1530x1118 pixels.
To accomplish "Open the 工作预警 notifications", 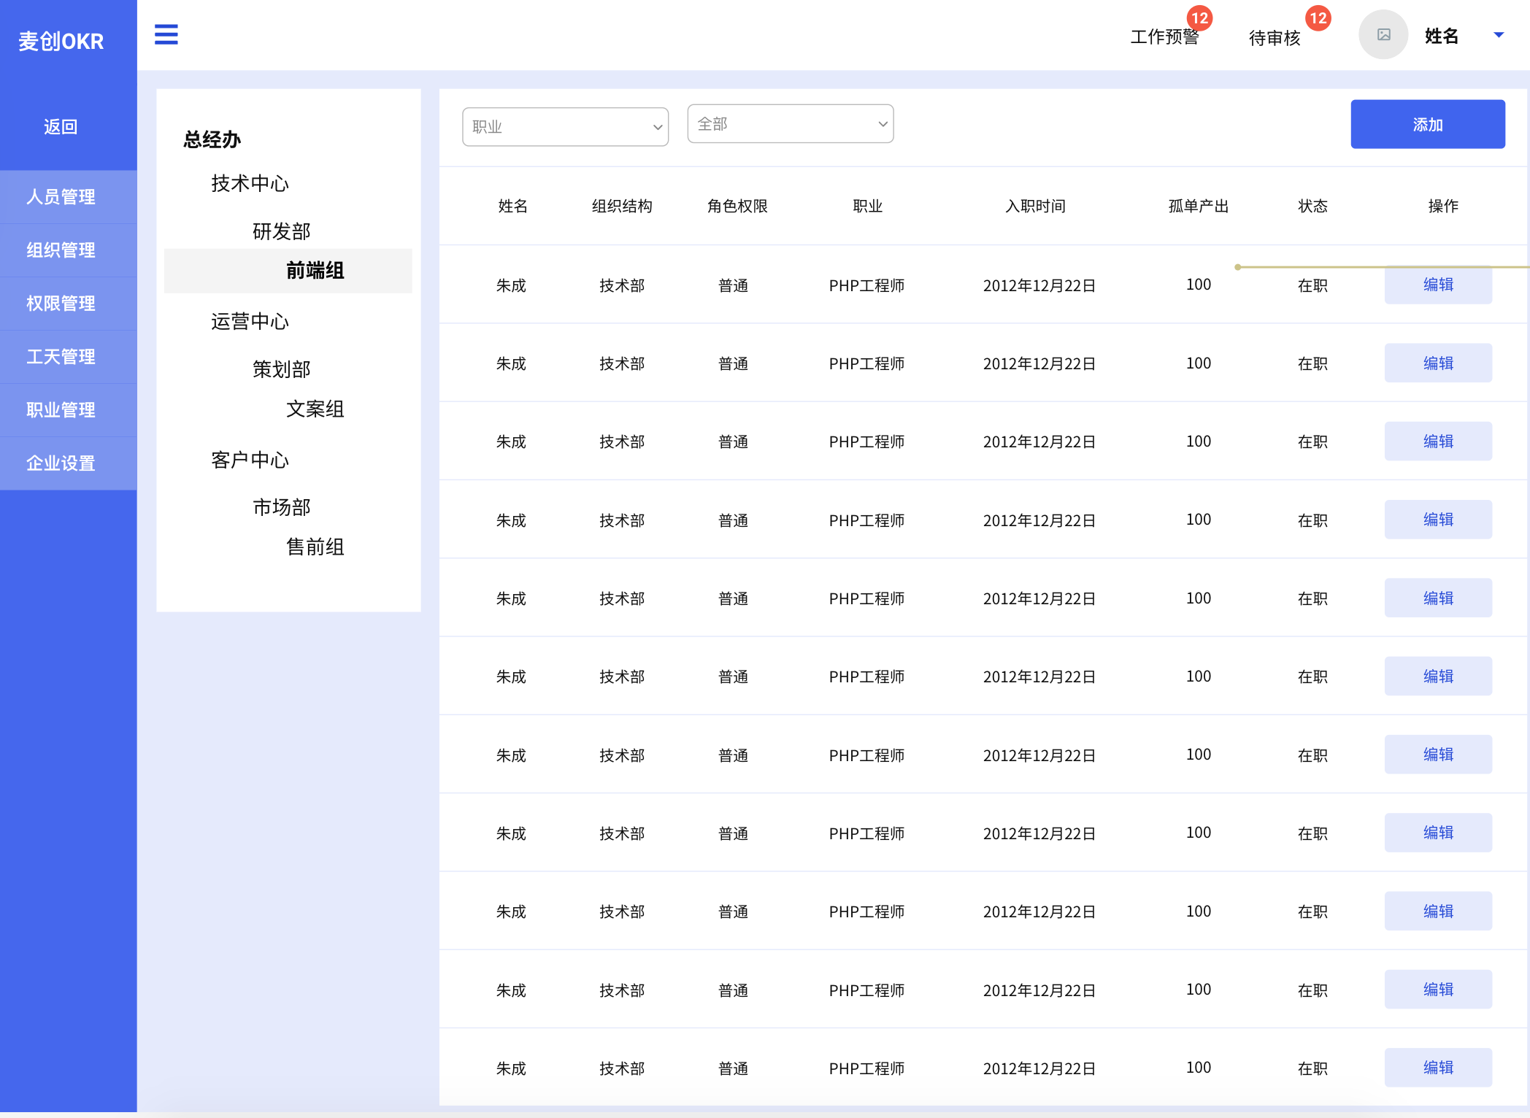I will pos(1164,36).
